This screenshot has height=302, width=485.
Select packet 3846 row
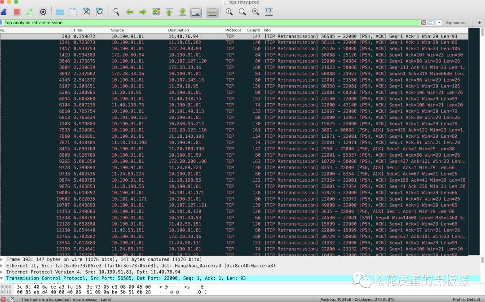[x=234, y=61]
